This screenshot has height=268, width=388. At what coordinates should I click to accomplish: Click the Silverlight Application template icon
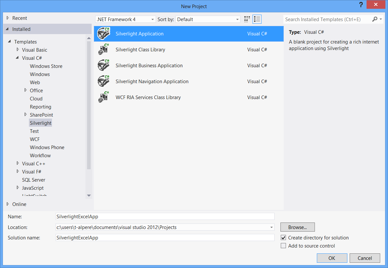click(x=104, y=34)
